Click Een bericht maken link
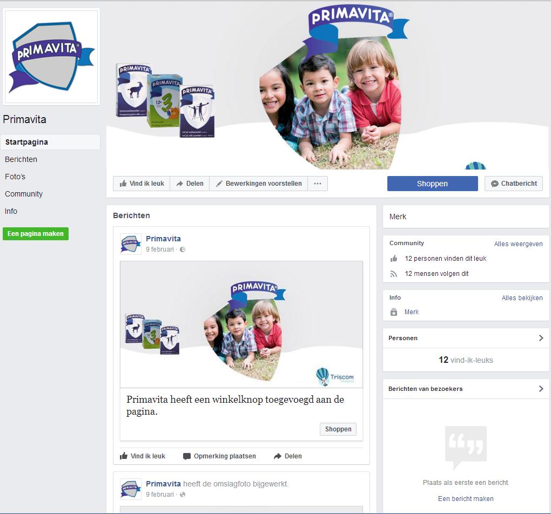Image resolution: width=551 pixels, height=514 pixels. (466, 498)
